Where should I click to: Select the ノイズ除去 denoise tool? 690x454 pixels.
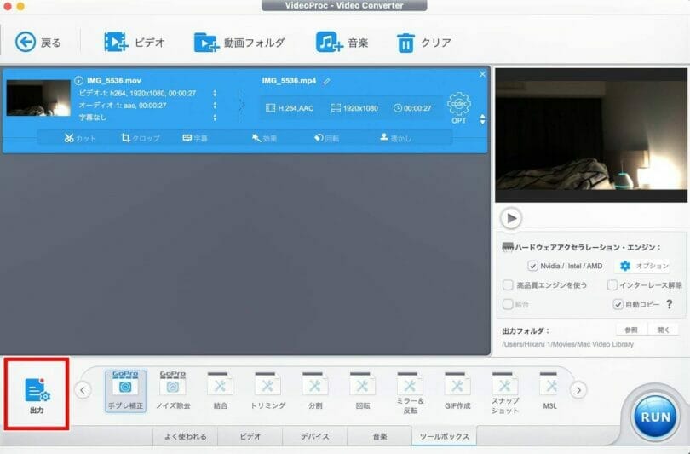point(173,391)
